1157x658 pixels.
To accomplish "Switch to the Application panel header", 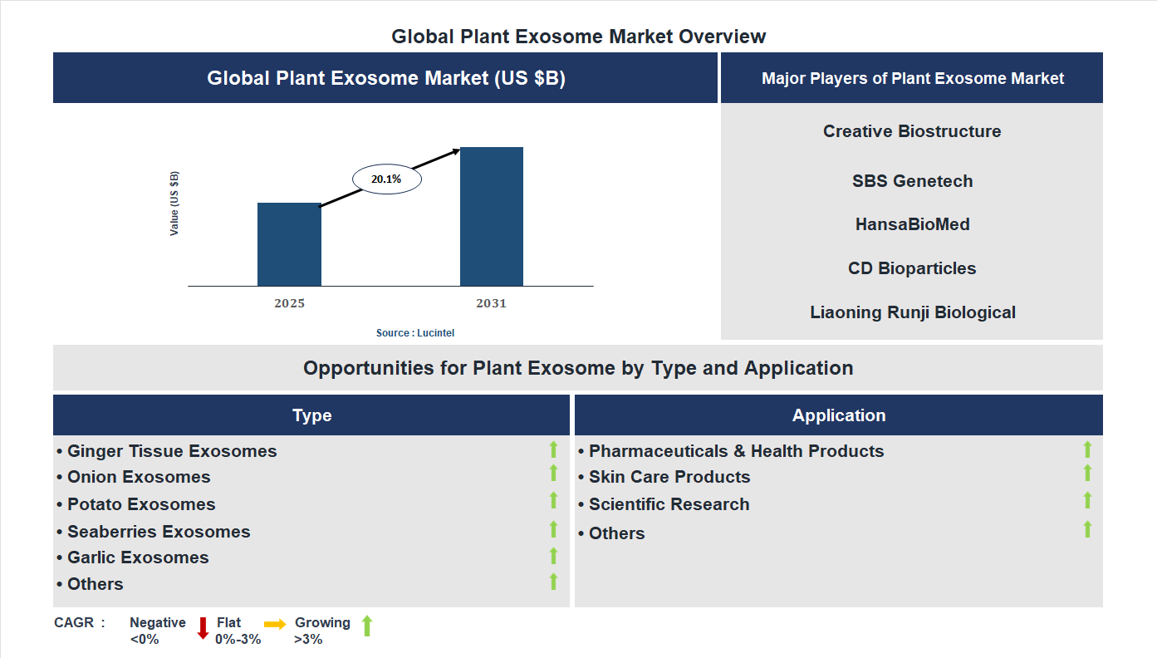I will point(839,415).
